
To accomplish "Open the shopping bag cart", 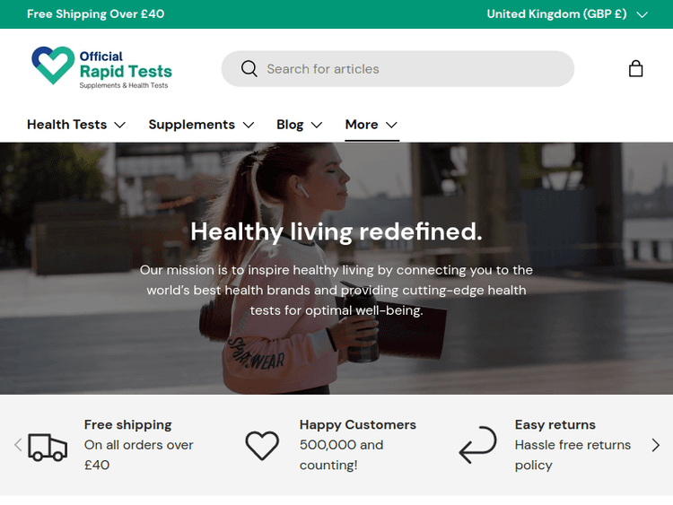I will (635, 69).
